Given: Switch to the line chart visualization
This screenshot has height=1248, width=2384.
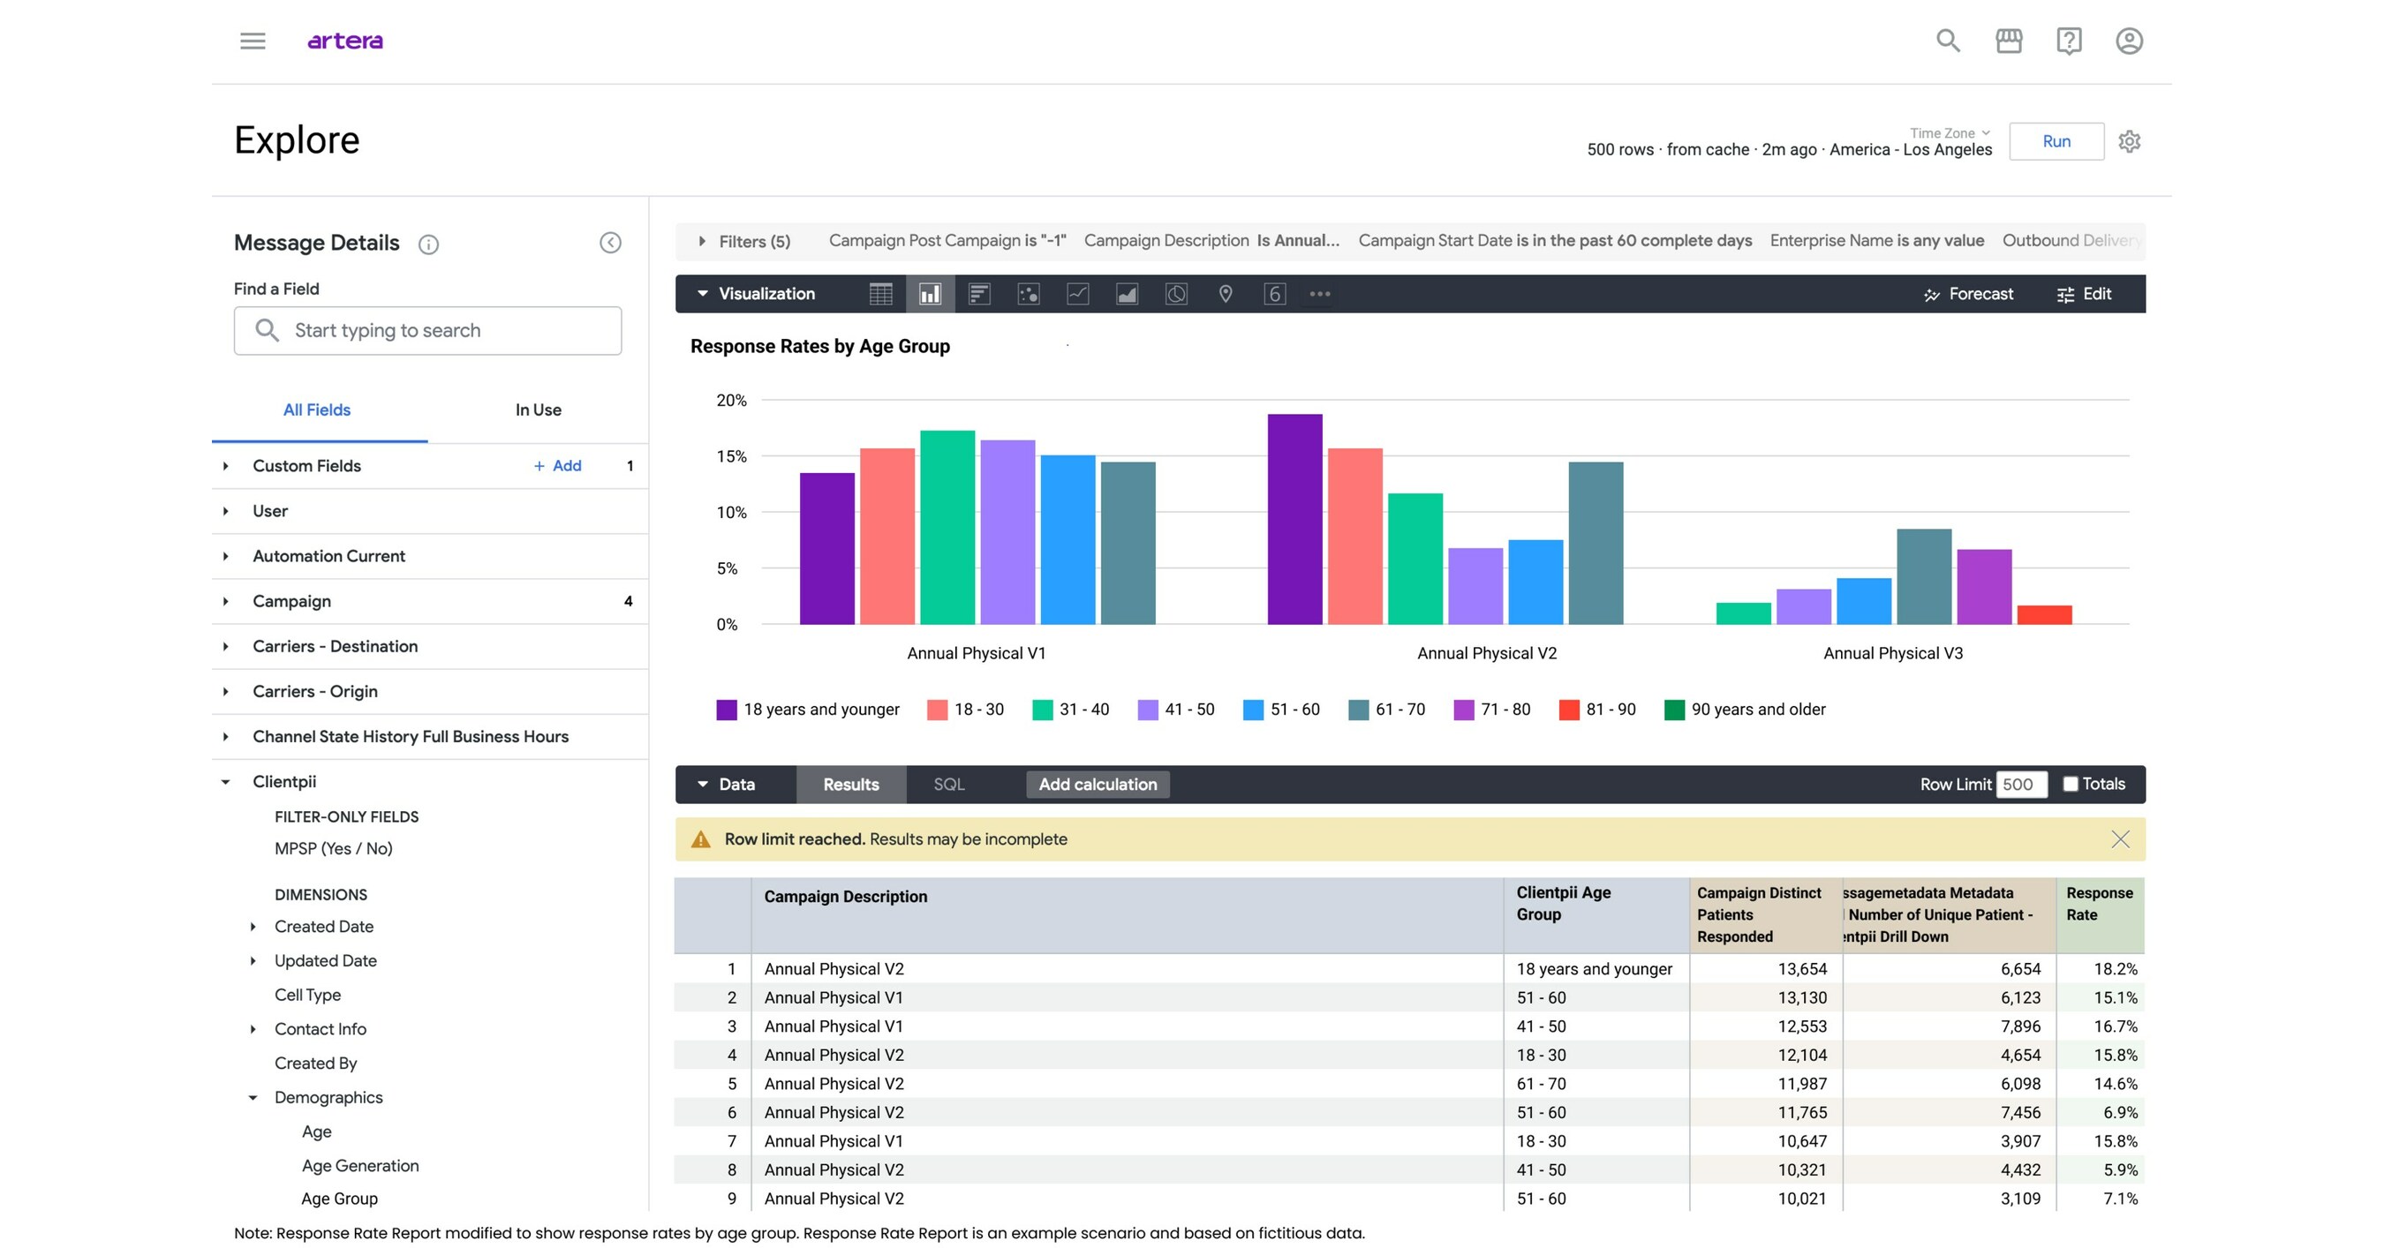Looking at the screenshot, I should (1077, 294).
